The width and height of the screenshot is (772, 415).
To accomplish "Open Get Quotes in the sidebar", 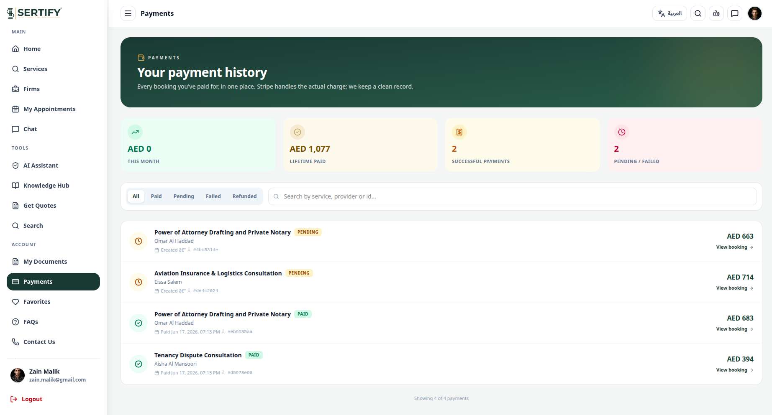I will pyautogui.click(x=53, y=206).
